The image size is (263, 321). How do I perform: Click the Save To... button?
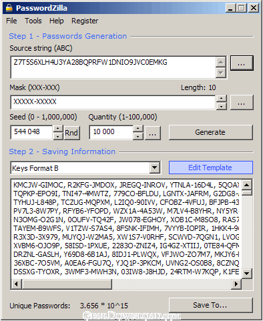[x=210, y=305]
